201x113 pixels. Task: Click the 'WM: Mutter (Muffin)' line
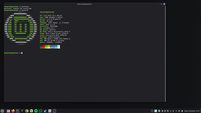point(48,30)
